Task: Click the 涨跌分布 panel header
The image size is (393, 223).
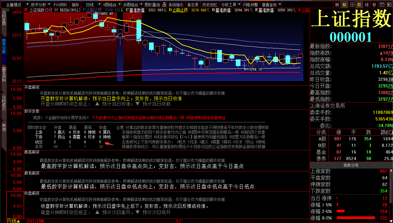Action: [351, 165]
